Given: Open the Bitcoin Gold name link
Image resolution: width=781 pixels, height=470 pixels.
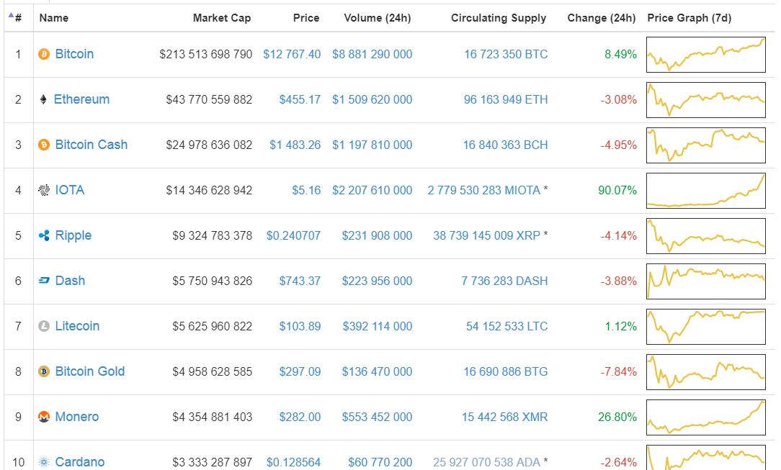Looking at the screenshot, I should coord(89,371).
